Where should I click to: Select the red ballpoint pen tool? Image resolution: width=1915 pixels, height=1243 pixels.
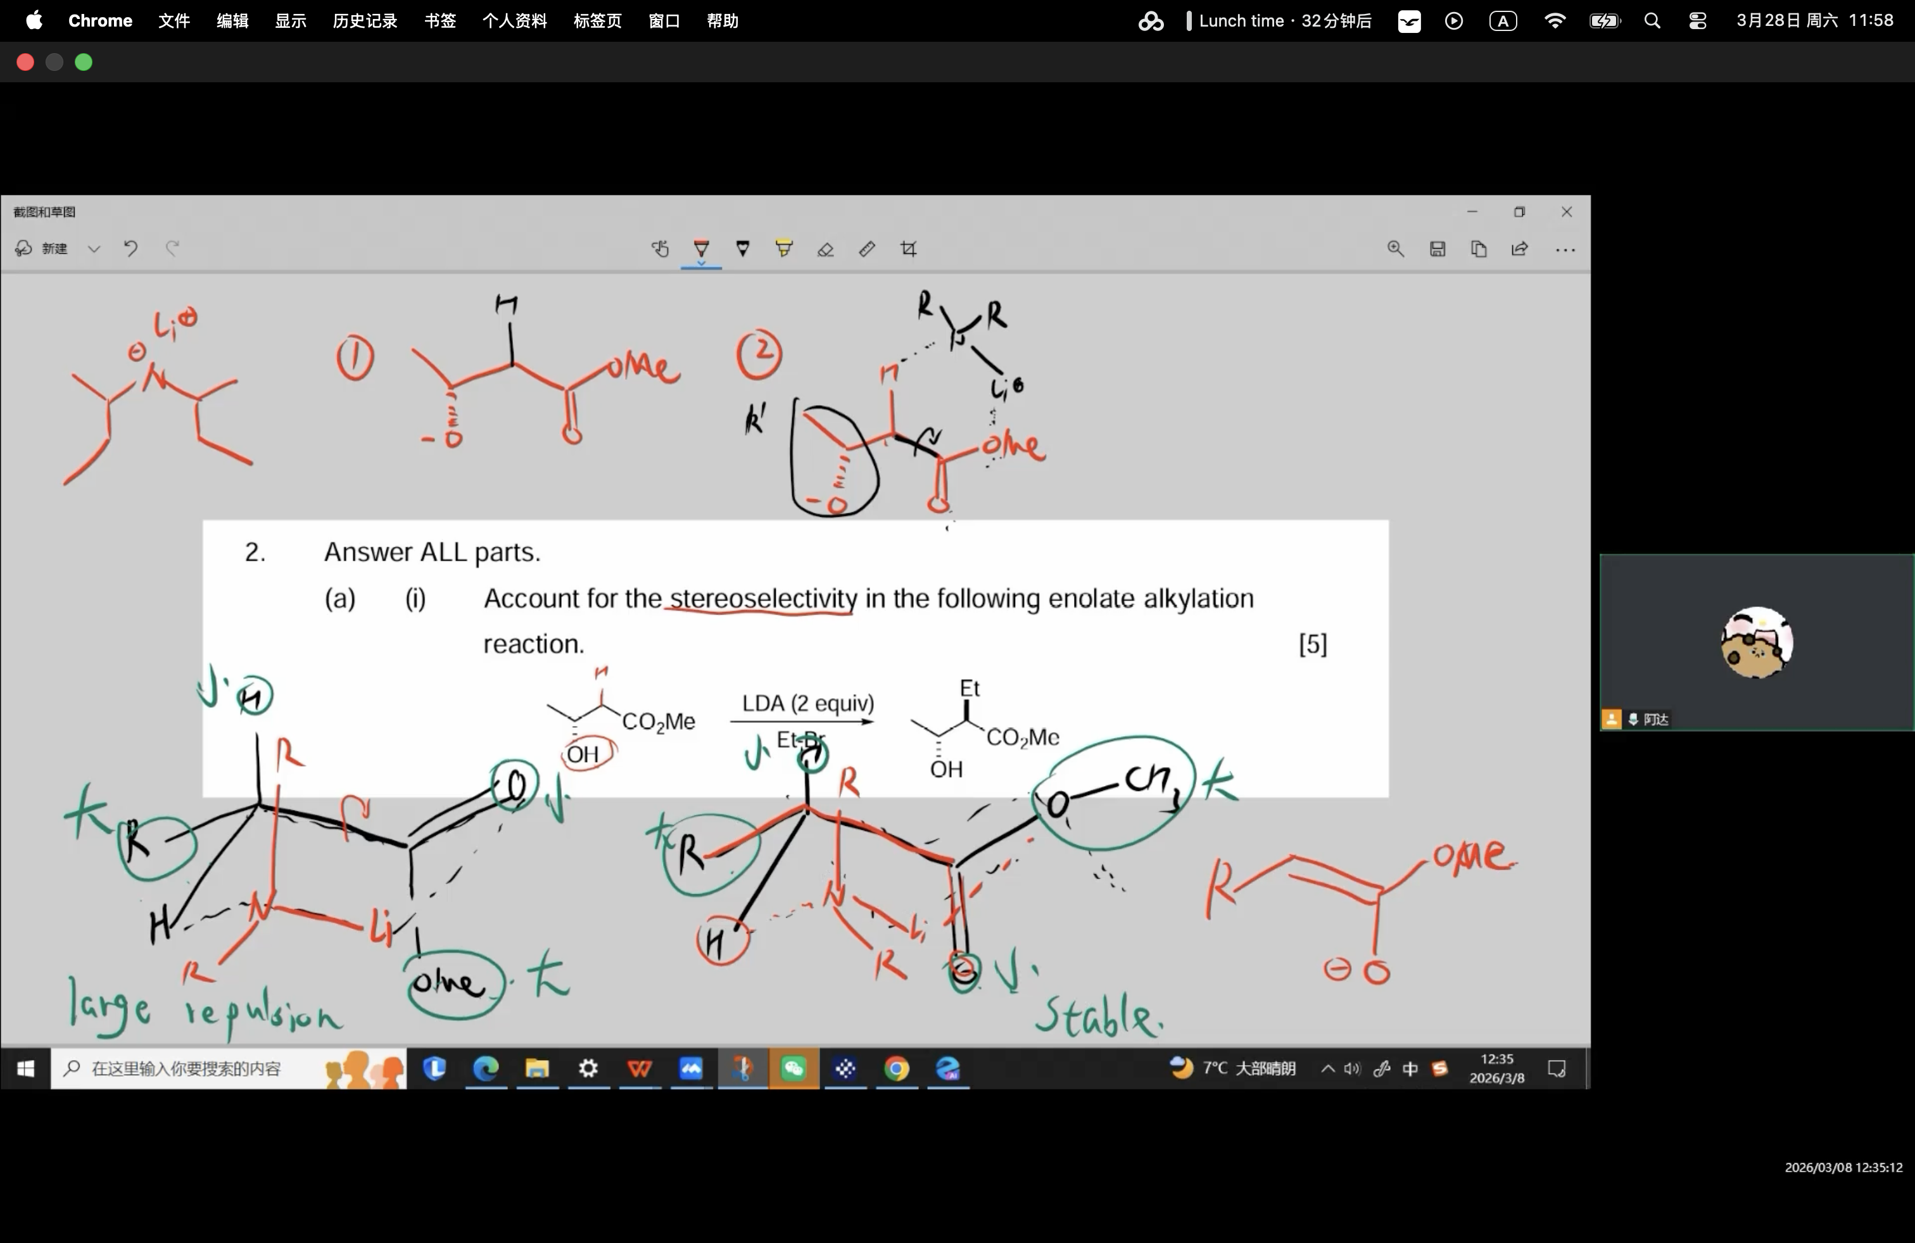pos(701,249)
